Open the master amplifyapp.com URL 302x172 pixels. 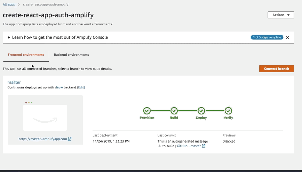(x=43, y=139)
